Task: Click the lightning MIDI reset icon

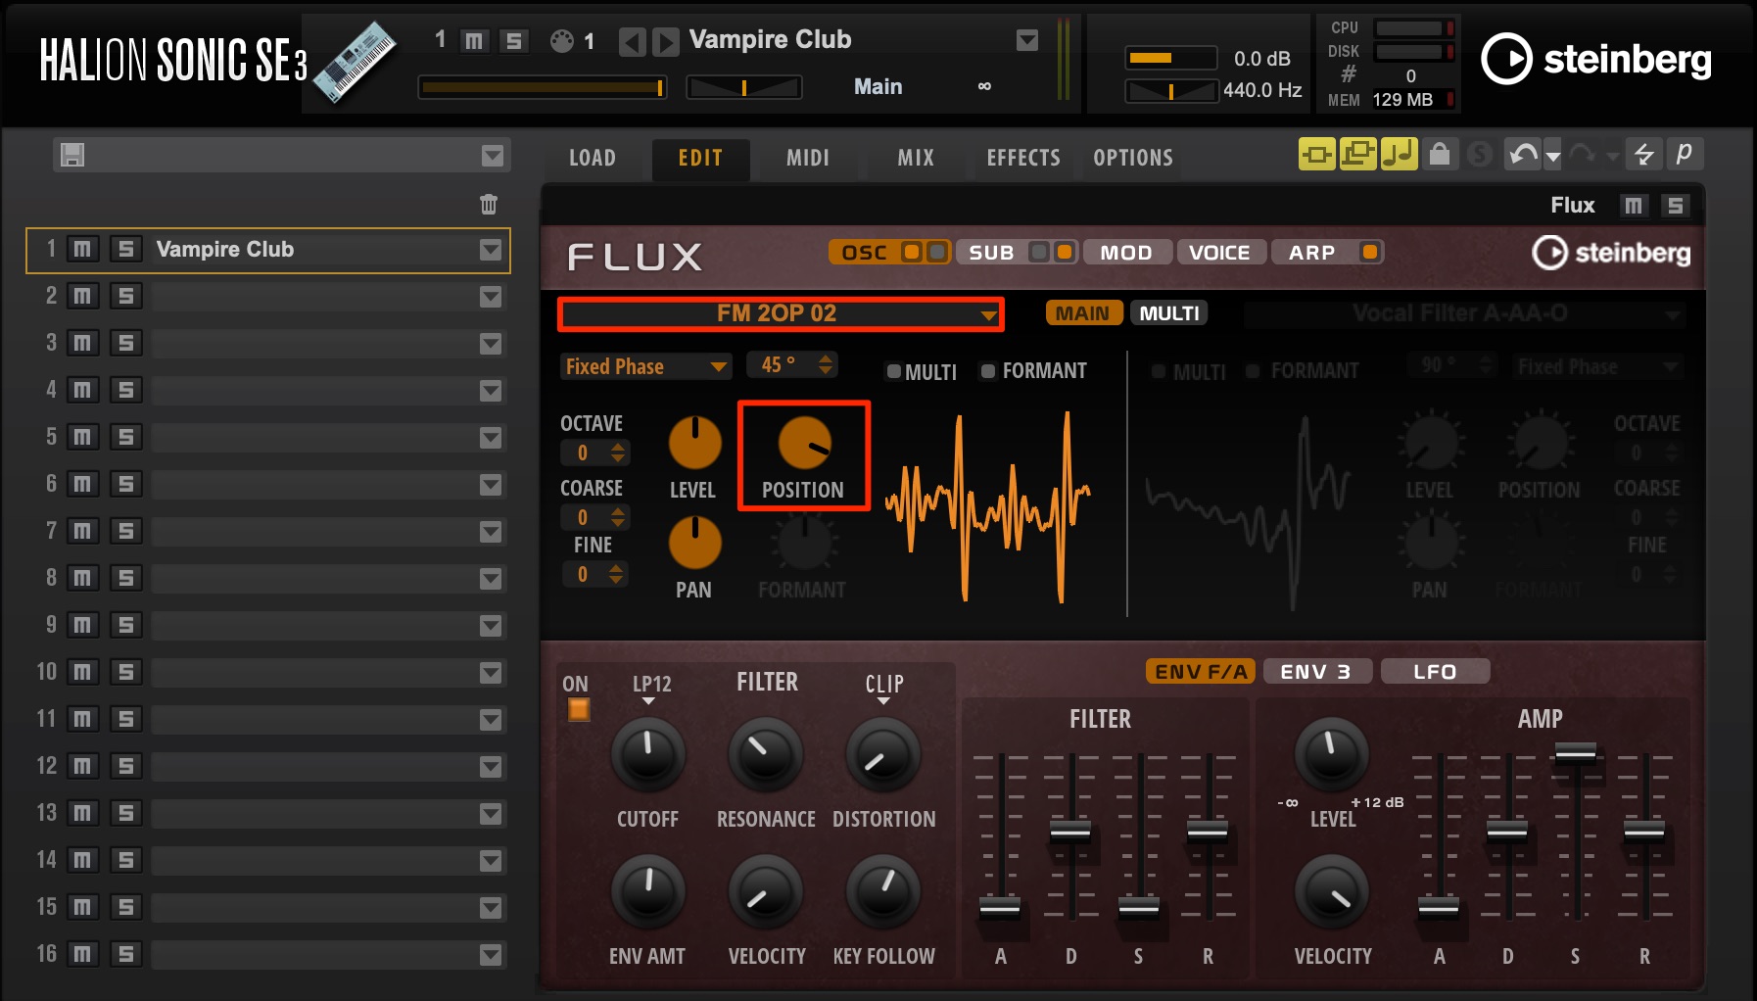Action: tap(1644, 154)
